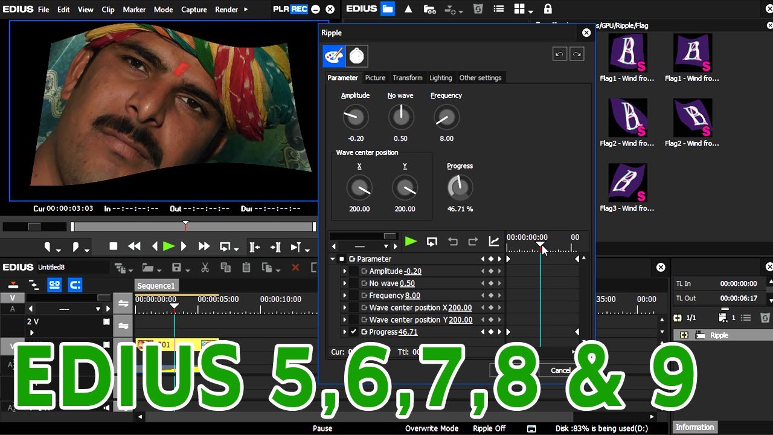Step back one frame in the player
773x435 pixels.
point(155,246)
